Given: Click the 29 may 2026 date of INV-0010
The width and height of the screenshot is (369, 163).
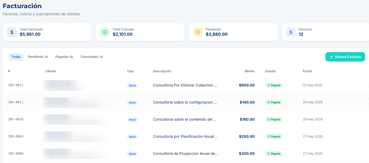Looking at the screenshot, I should click(x=313, y=119).
